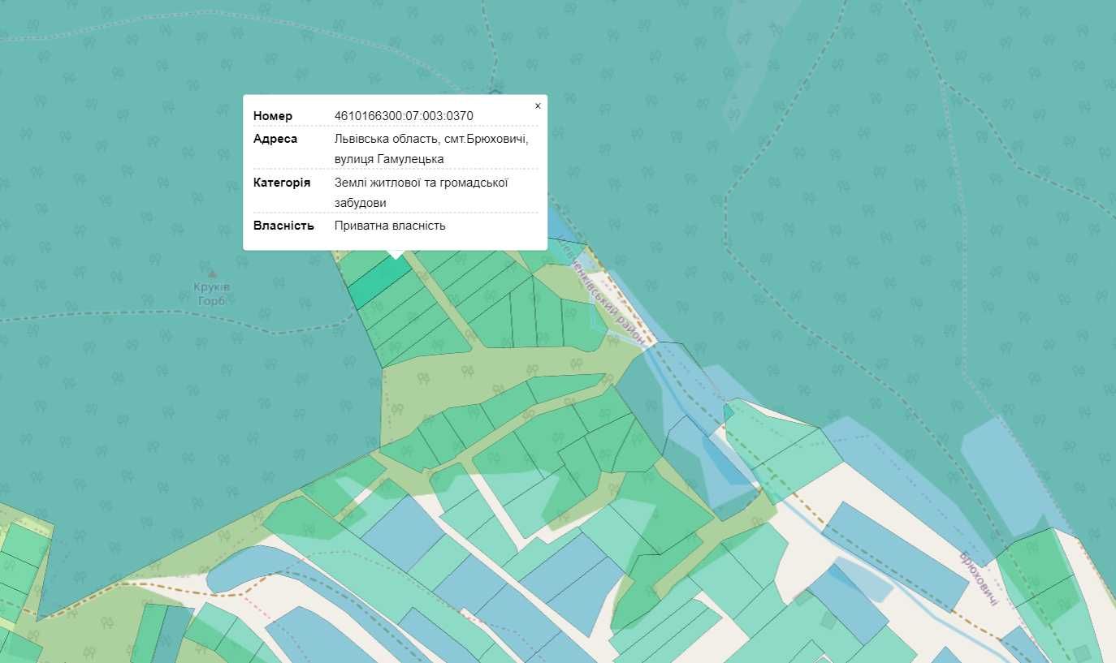Image resolution: width=1116 pixels, height=663 pixels.
Task: Click the text вулиця Гамулецька
Action: 389,159
